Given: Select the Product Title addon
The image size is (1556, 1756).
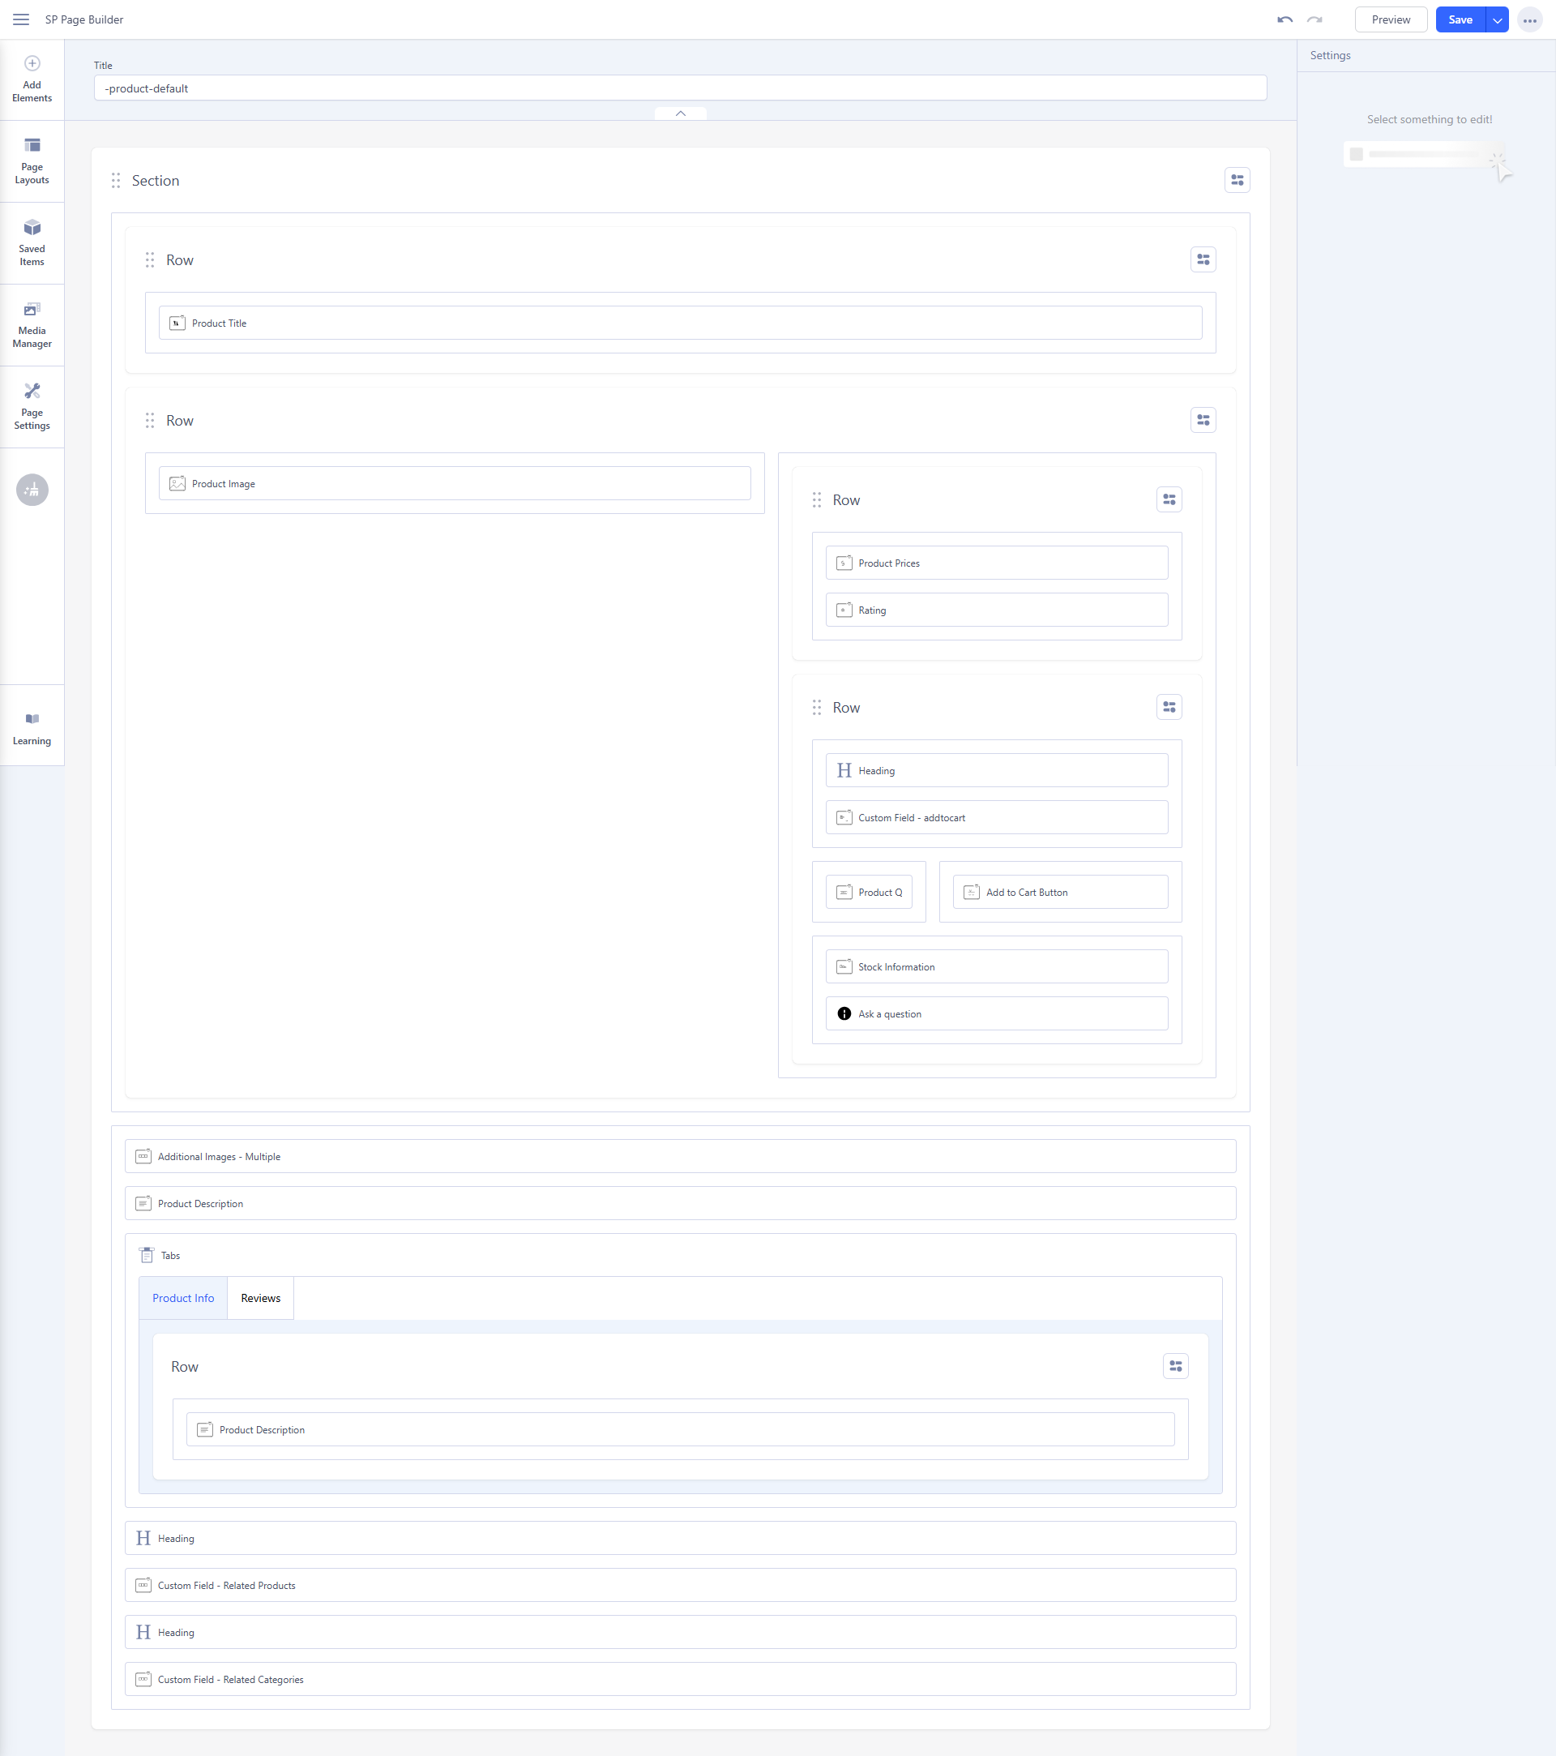Looking at the screenshot, I should coord(680,323).
